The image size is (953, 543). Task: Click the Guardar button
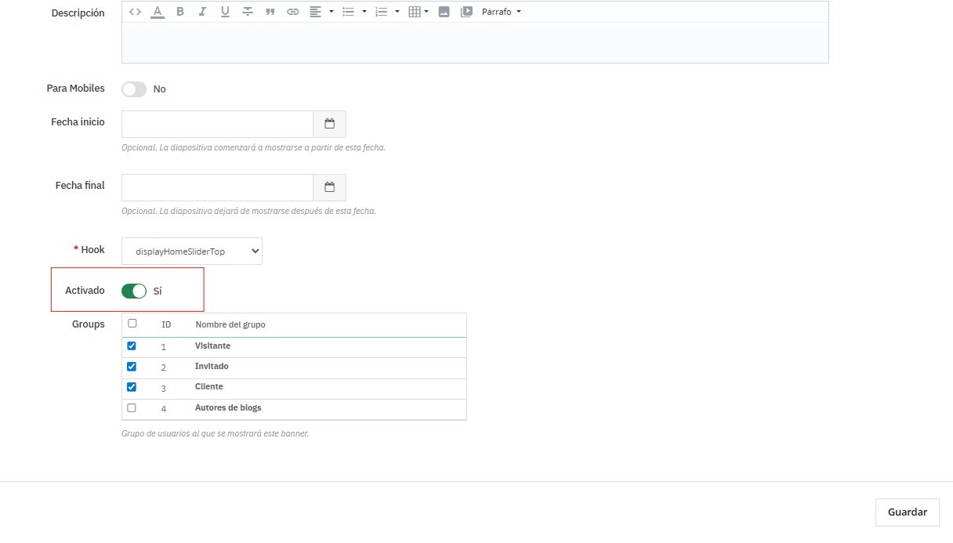point(907,512)
